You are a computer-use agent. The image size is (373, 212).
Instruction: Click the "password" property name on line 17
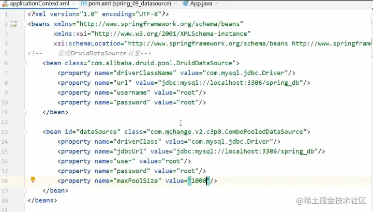tap(131, 171)
